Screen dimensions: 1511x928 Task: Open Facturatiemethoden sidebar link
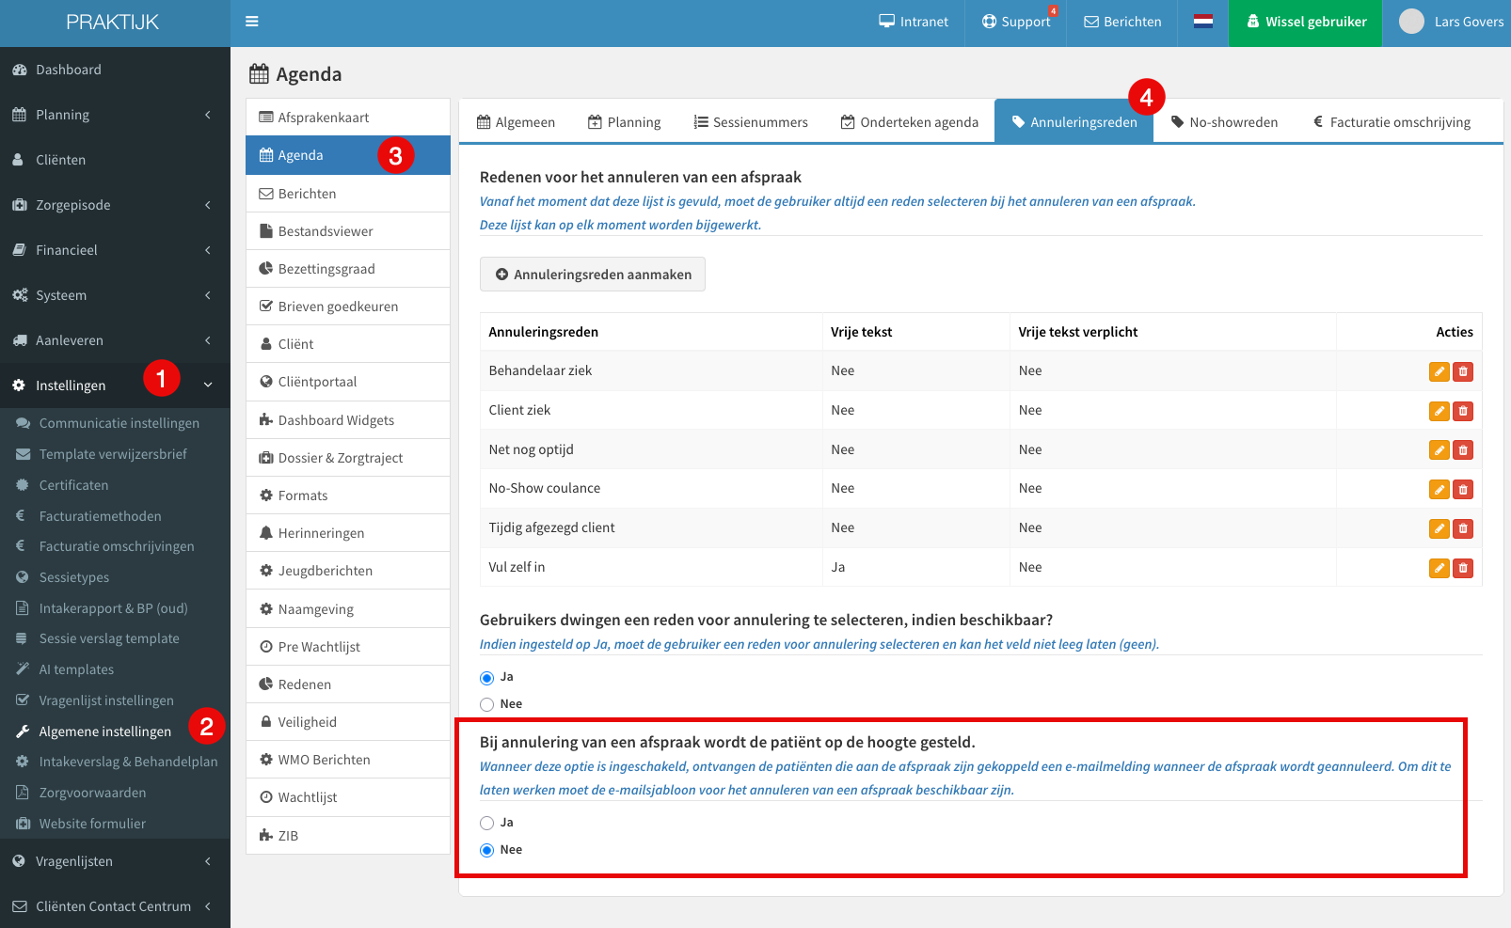point(115,516)
